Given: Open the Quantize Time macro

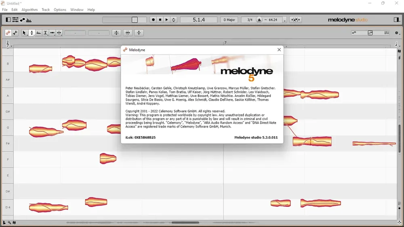Looking at the screenshot, I should click(x=128, y=33).
